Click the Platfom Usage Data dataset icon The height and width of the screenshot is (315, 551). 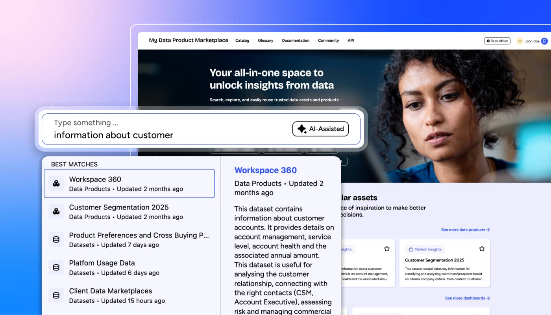point(56,267)
